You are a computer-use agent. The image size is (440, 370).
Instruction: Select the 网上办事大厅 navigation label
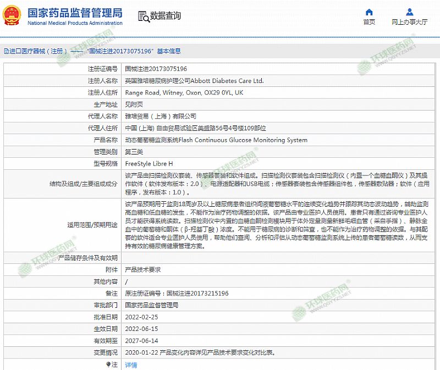click(x=409, y=23)
